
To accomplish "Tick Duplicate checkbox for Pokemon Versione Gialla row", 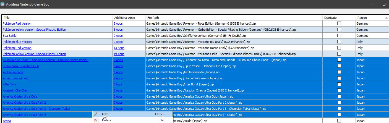I will tap(339, 54).
